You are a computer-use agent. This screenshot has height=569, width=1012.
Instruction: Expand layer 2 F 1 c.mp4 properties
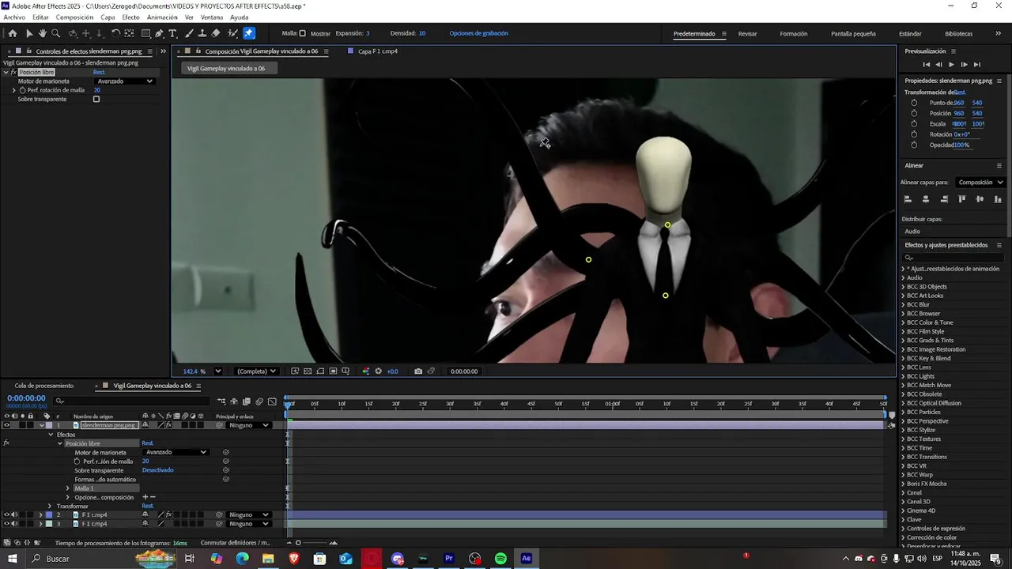tap(40, 514)
